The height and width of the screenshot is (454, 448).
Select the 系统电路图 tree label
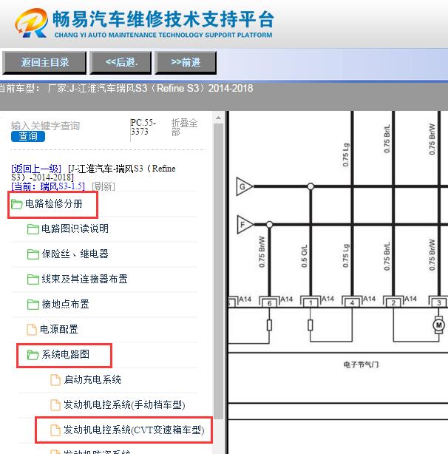[65, 354]
